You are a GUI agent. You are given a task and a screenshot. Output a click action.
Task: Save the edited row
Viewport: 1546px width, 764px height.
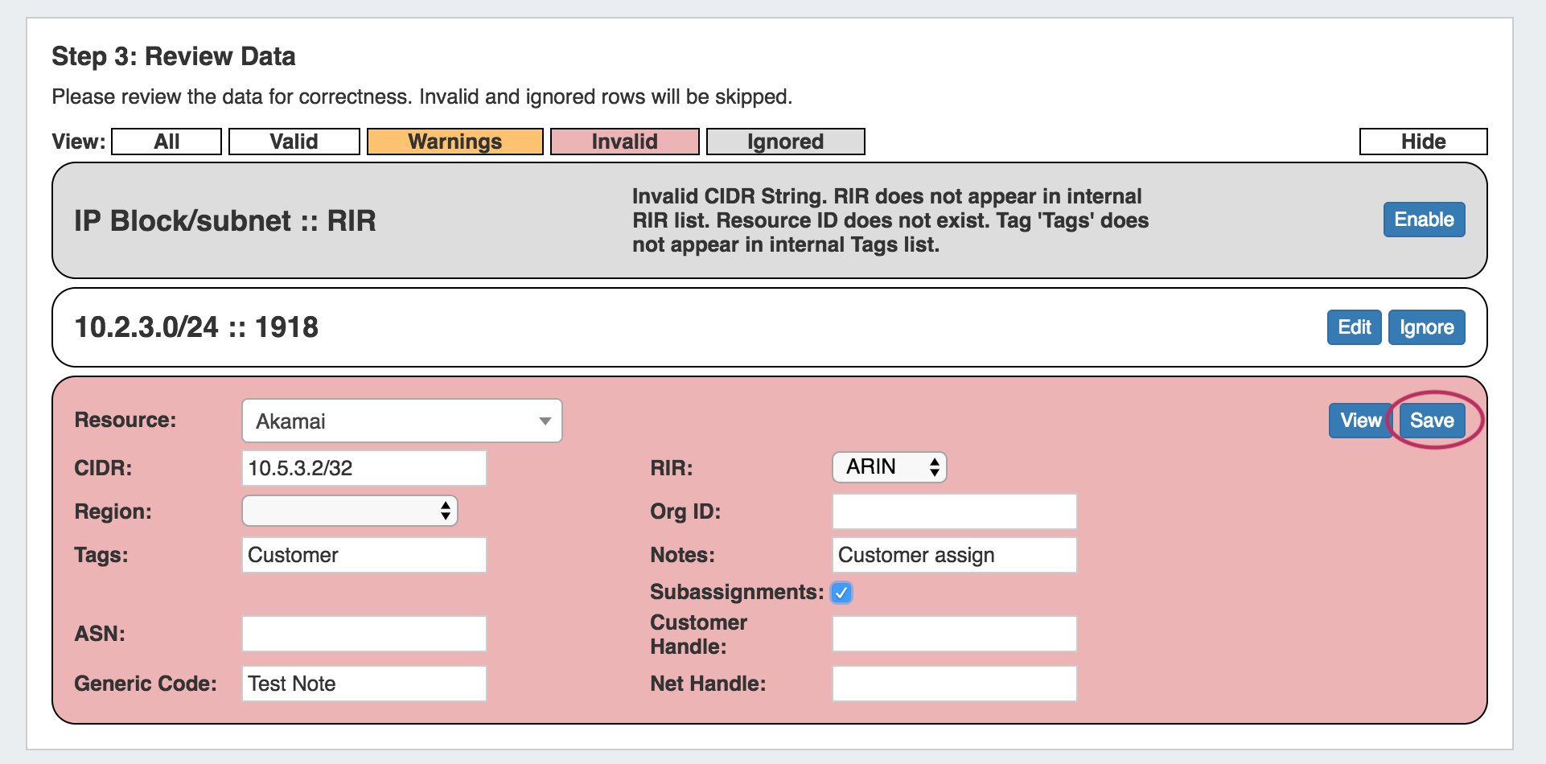point(1432,421)
